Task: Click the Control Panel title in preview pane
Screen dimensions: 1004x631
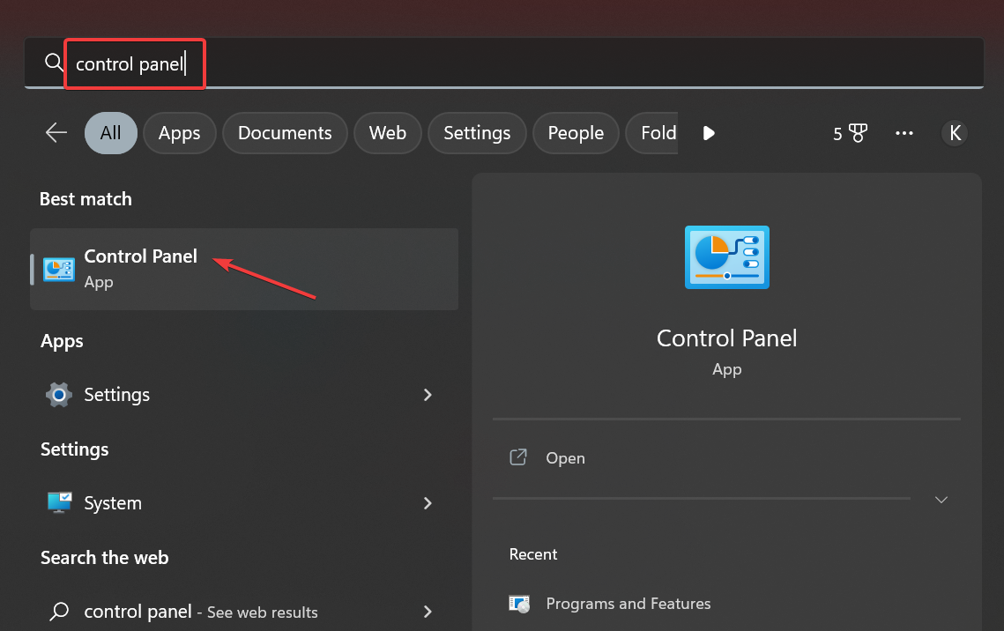Action: tap(726, 338)
